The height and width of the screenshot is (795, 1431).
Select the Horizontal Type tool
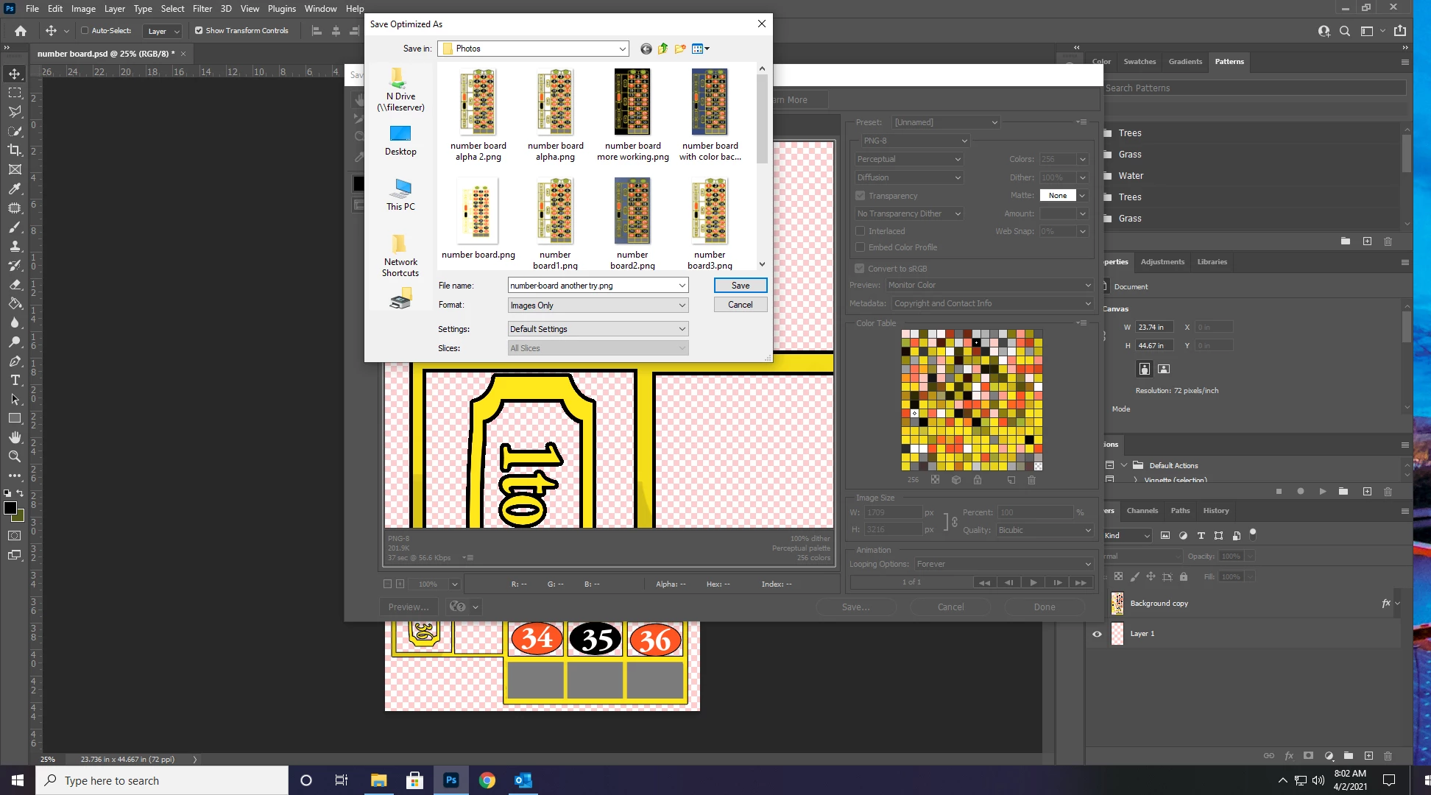[x=15, y=380]
